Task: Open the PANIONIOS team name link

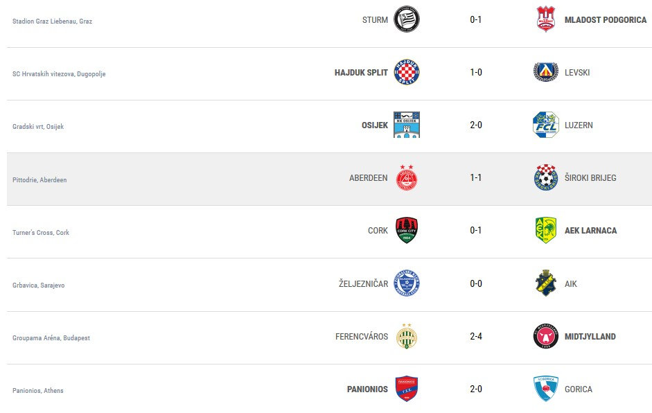Action: pyautogui.click(x=367, y=389)
